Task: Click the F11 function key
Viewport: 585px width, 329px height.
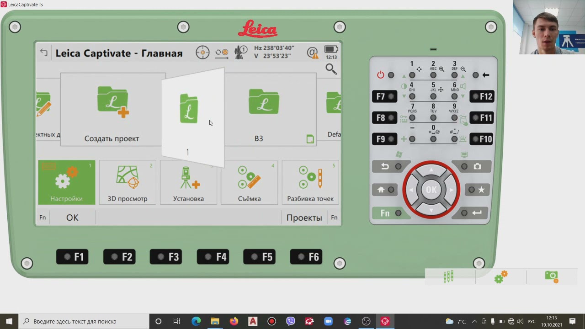Action: pos(482,117)
